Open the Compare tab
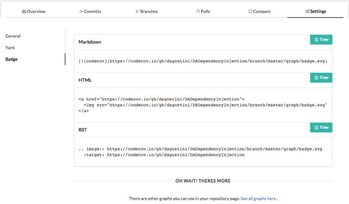 click(259, 12)
